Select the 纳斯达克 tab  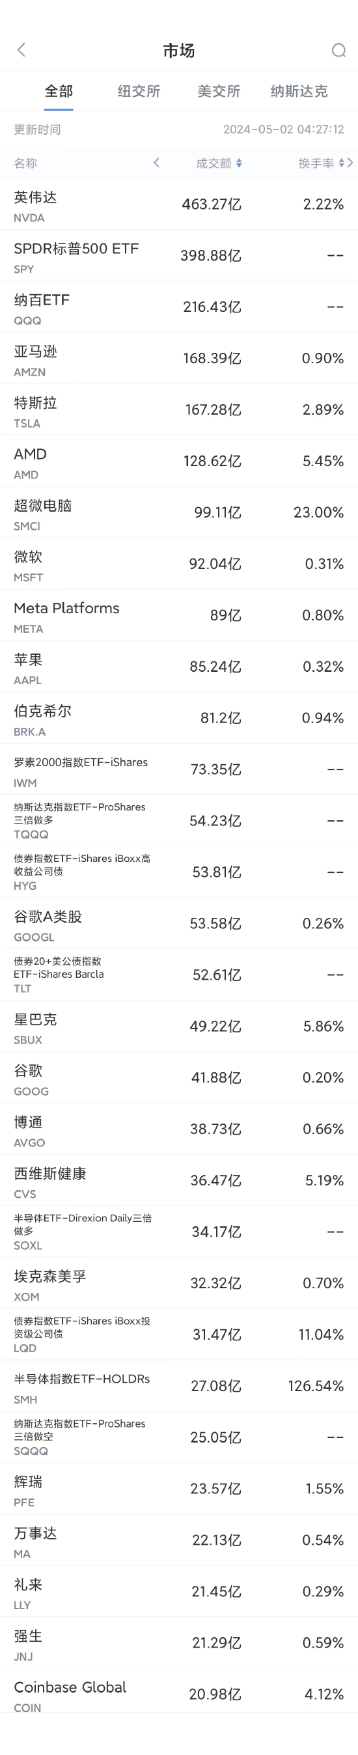pos(299,90)
